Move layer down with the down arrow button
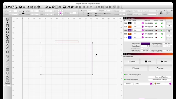Viewport: 176px width, 99px height. click(169, 26)
